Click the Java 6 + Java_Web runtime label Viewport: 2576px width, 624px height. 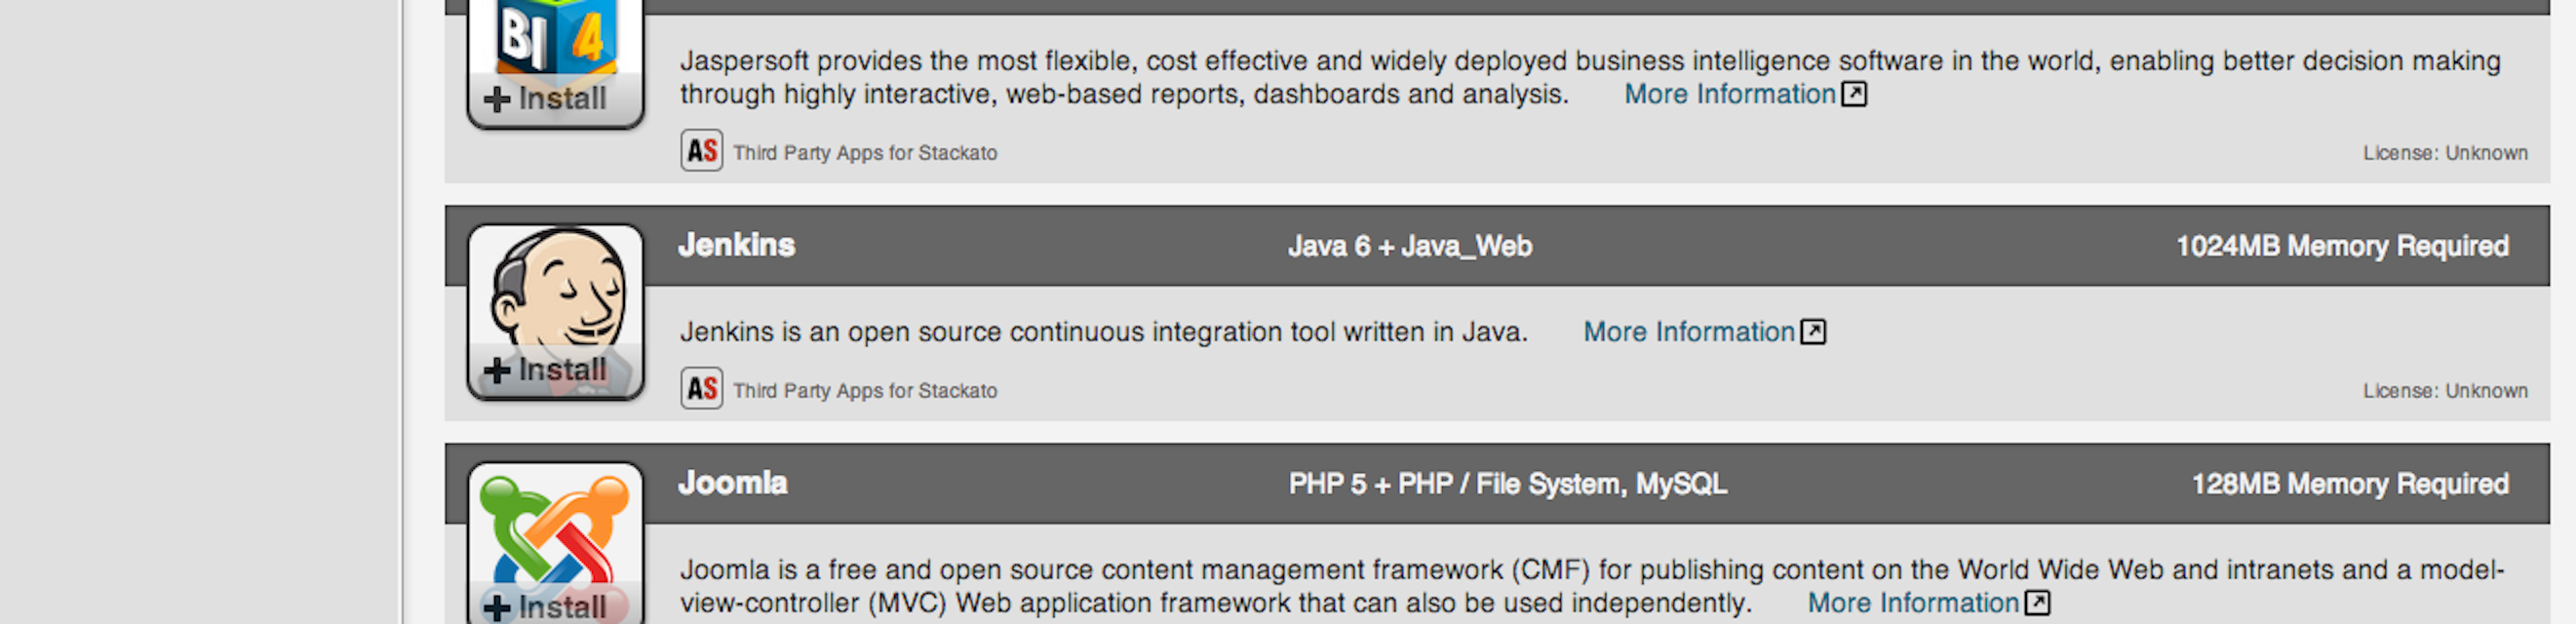(x=1409, y=246)
